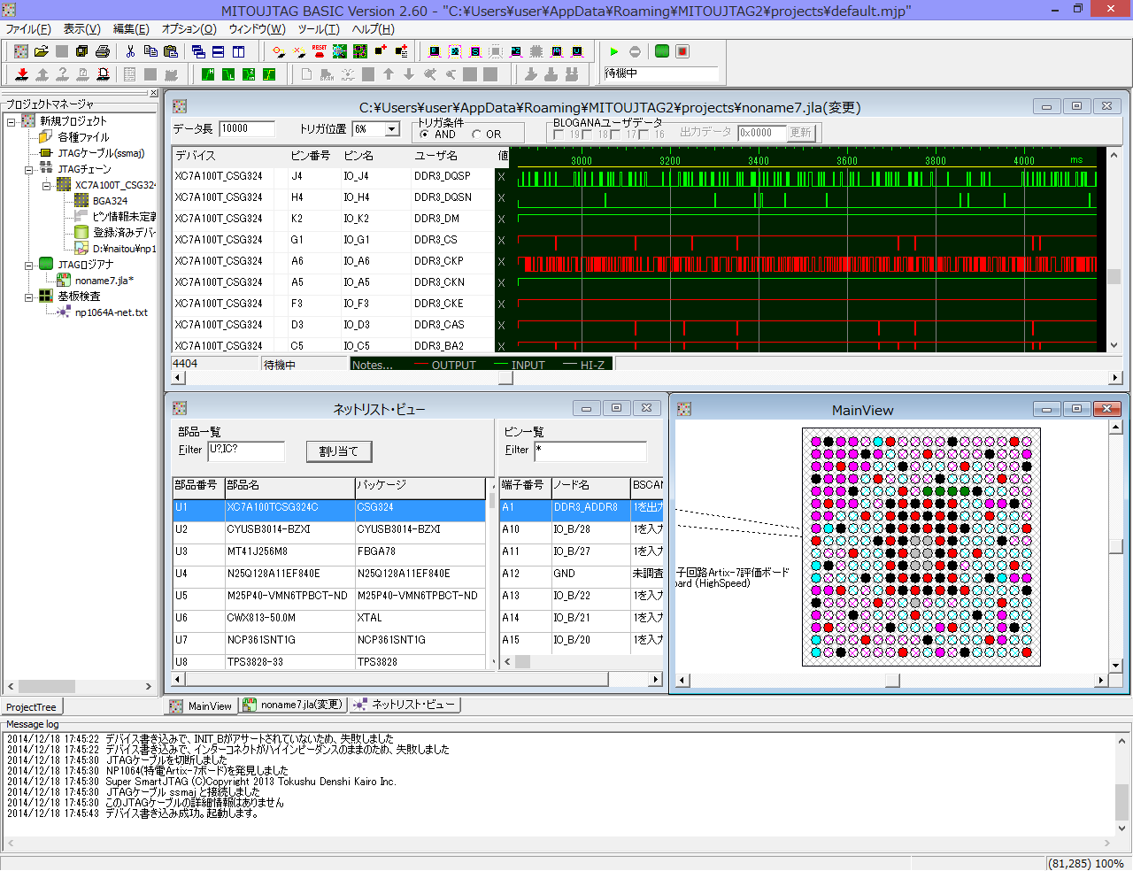Screen dimensions: 1133x871
Task: Collapse the 基板検査 tree node
Action: 29,297
